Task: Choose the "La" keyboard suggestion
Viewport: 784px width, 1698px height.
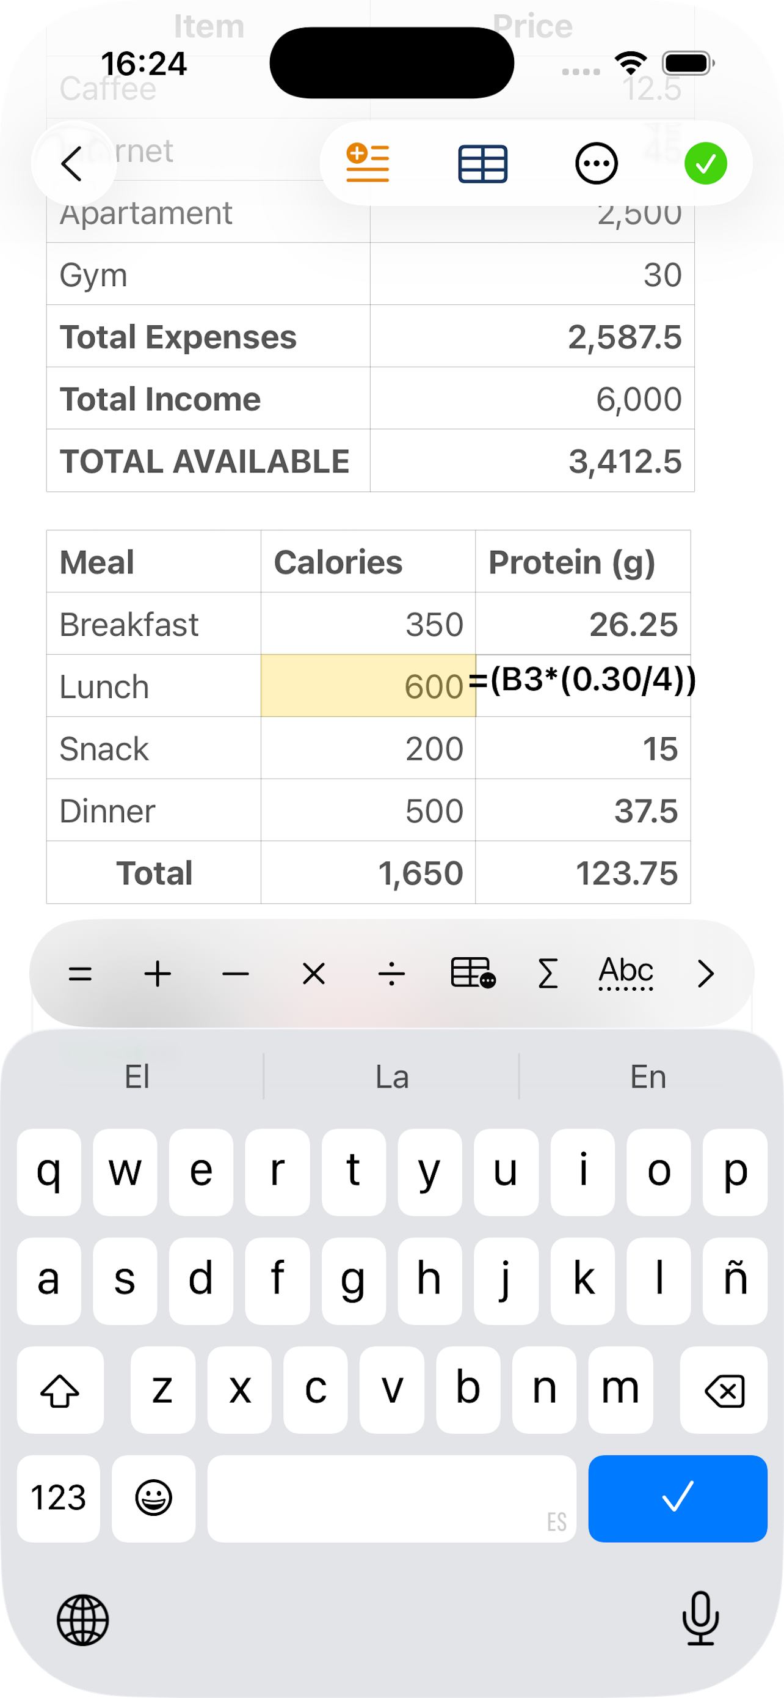Action: [391, 1077]
